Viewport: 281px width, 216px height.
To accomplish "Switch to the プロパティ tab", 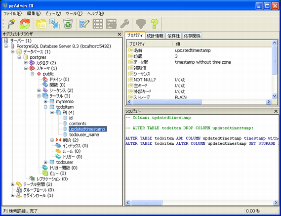I will tap(135, 36).
